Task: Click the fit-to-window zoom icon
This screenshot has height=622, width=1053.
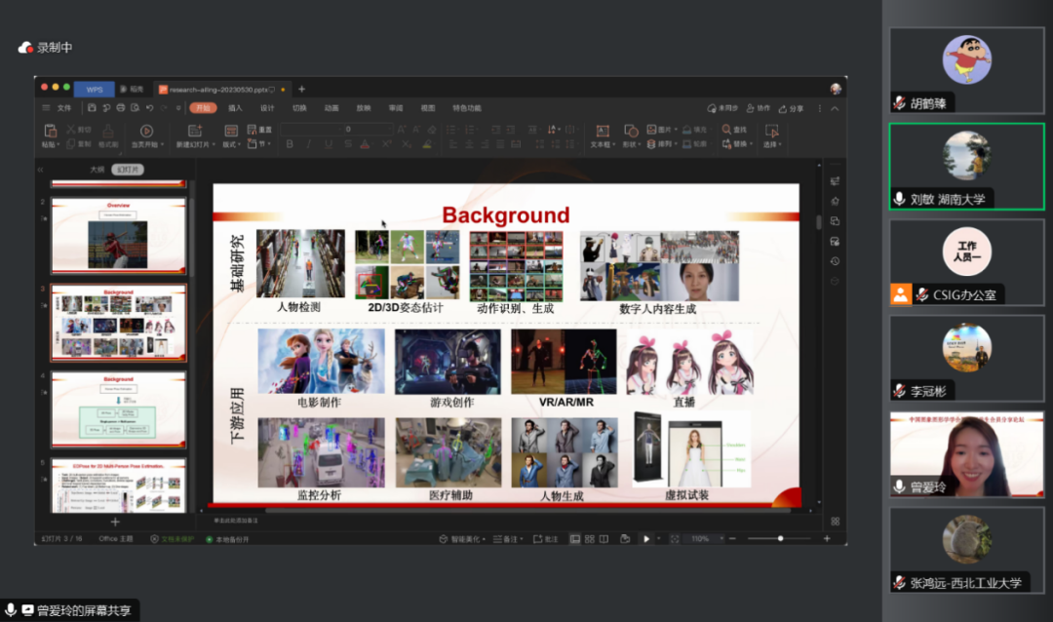Action: [675, 539]
